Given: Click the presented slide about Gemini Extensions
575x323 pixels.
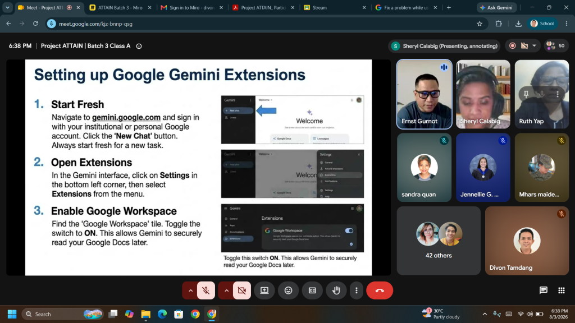Looking at the screenshot, I should [198, 167].
